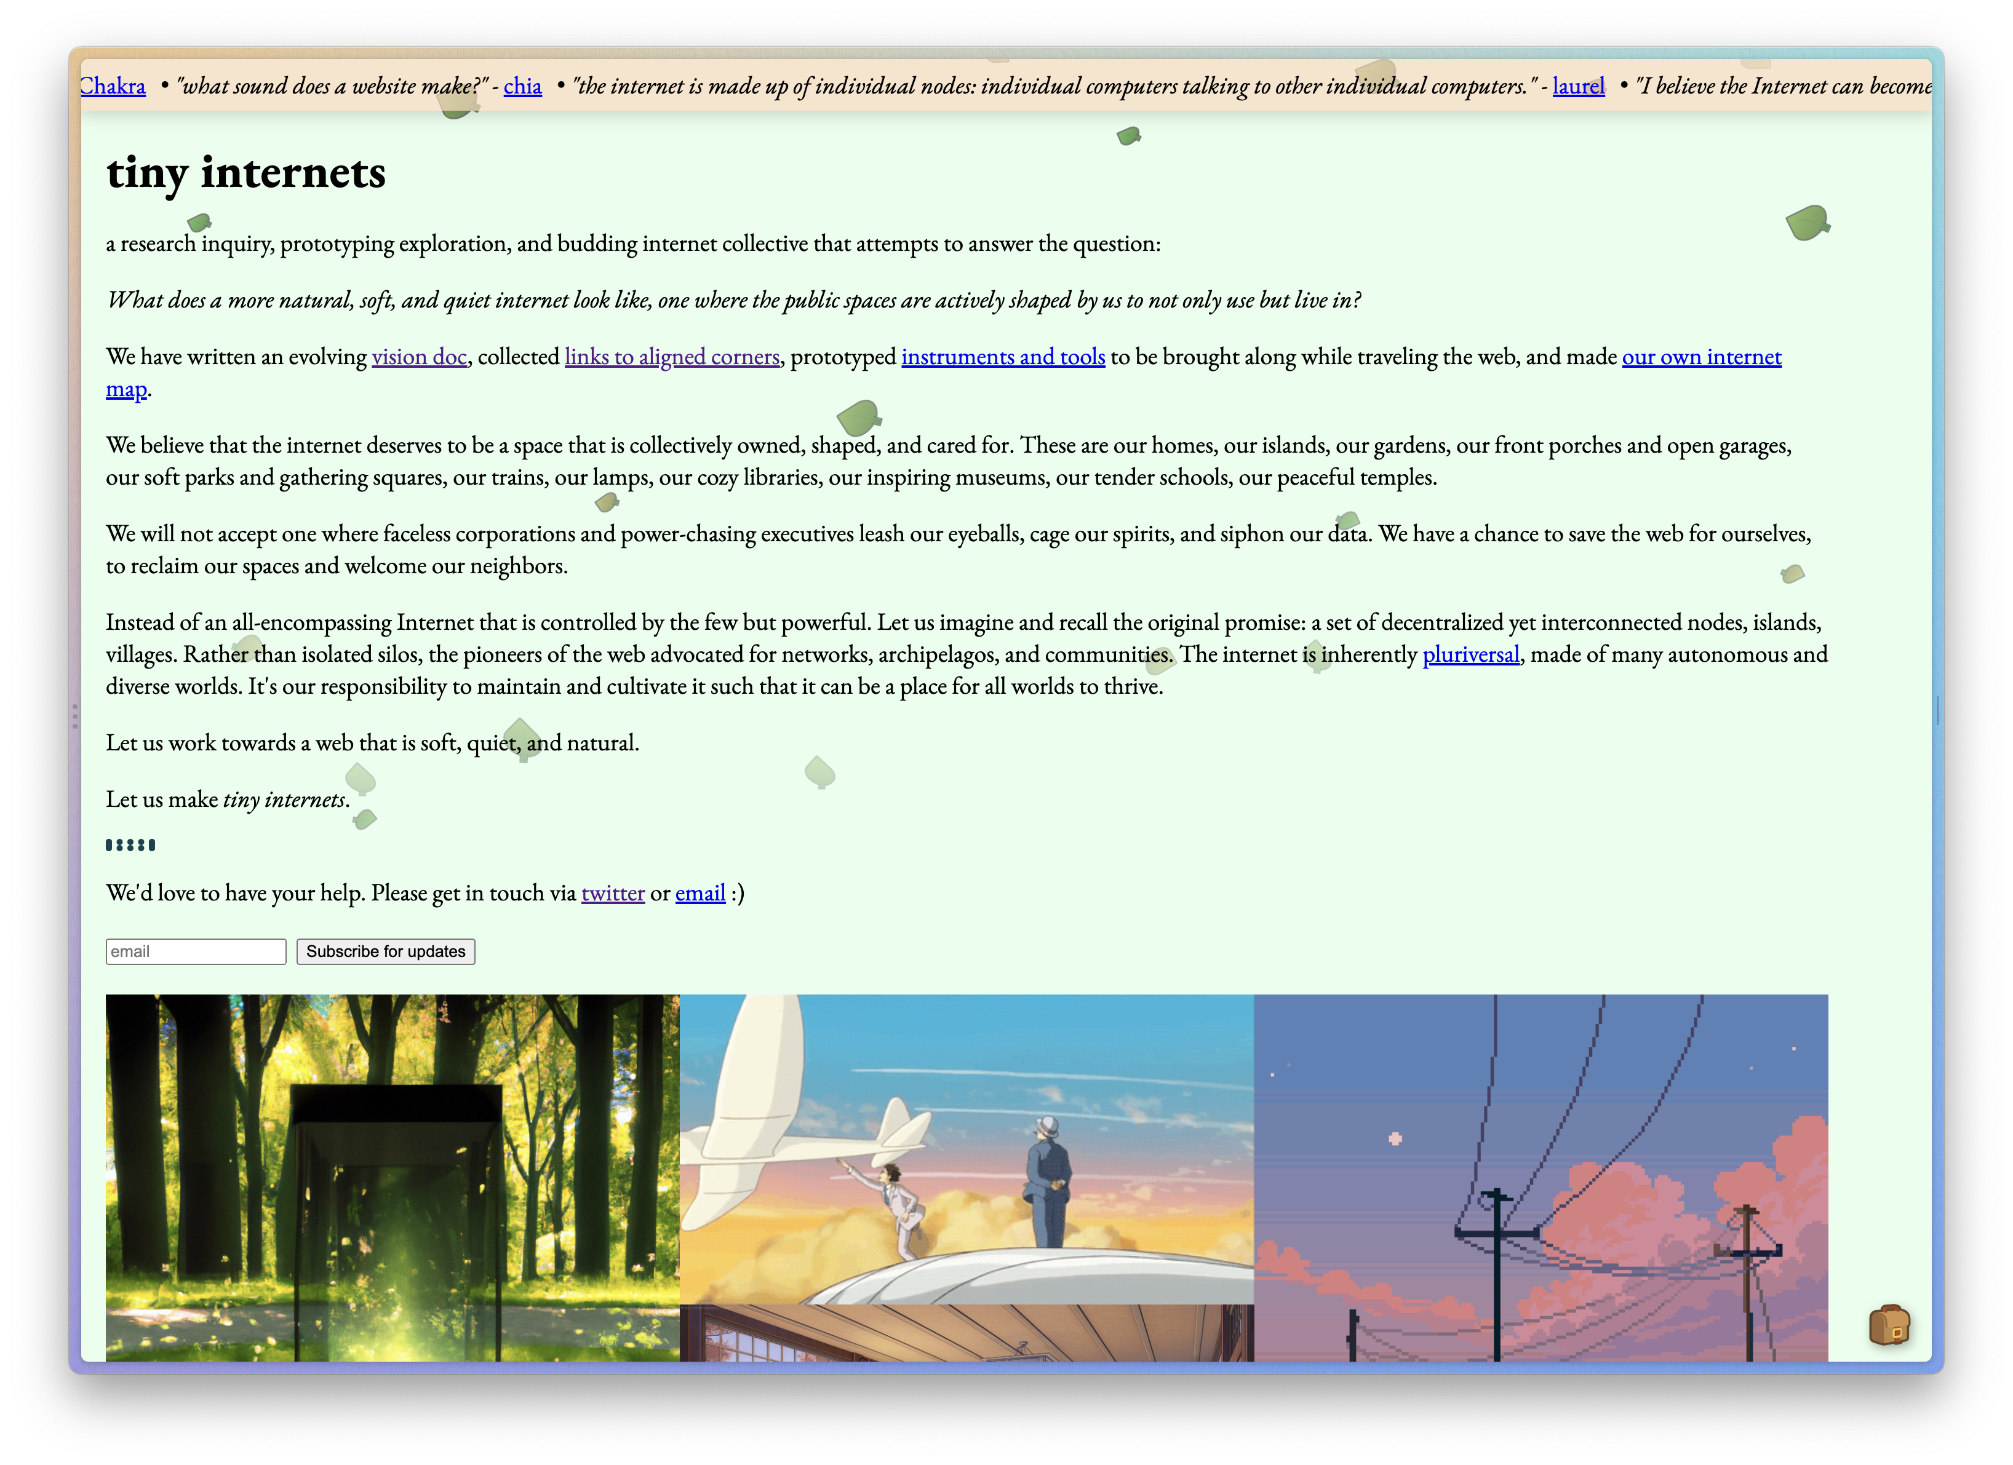The width and height of the screenshot is (2013, 1465).
Task: Open 'laurel' author link in quote banner
Action: (1578, 86)
